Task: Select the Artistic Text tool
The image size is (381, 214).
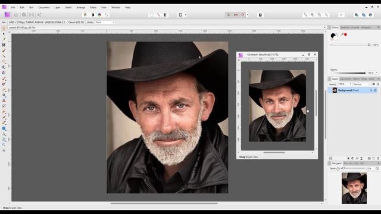Action: (4, 134)
